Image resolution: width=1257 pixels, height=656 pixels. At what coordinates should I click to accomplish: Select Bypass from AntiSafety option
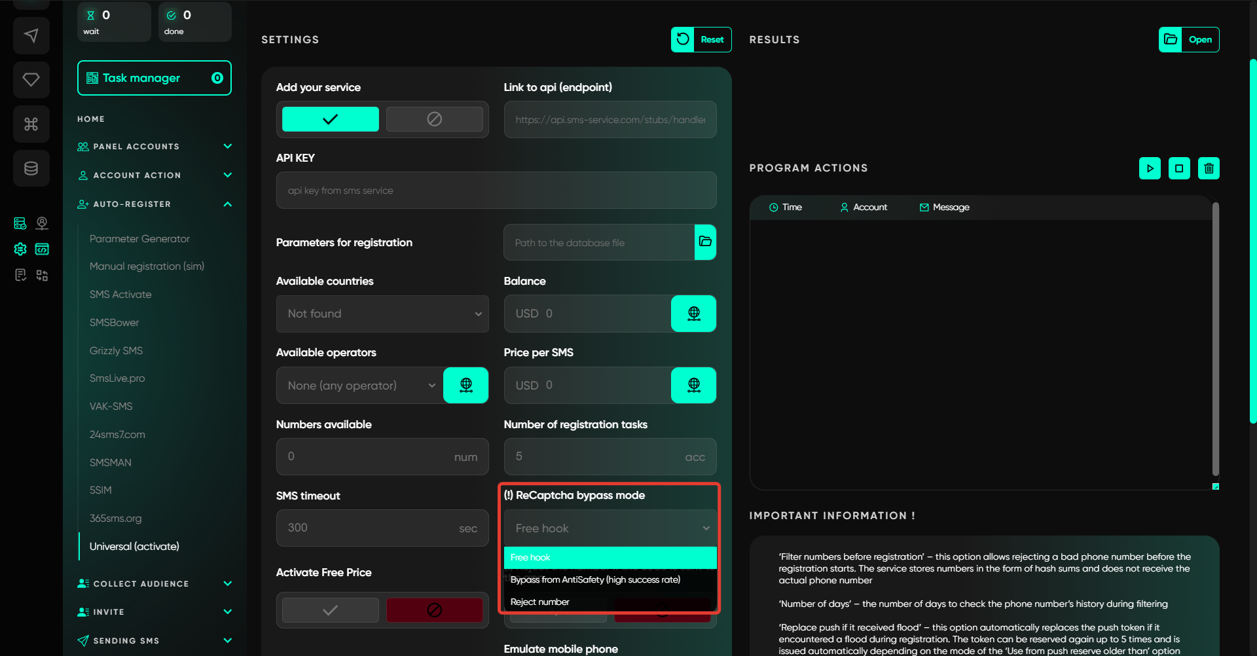click(595, 579)
